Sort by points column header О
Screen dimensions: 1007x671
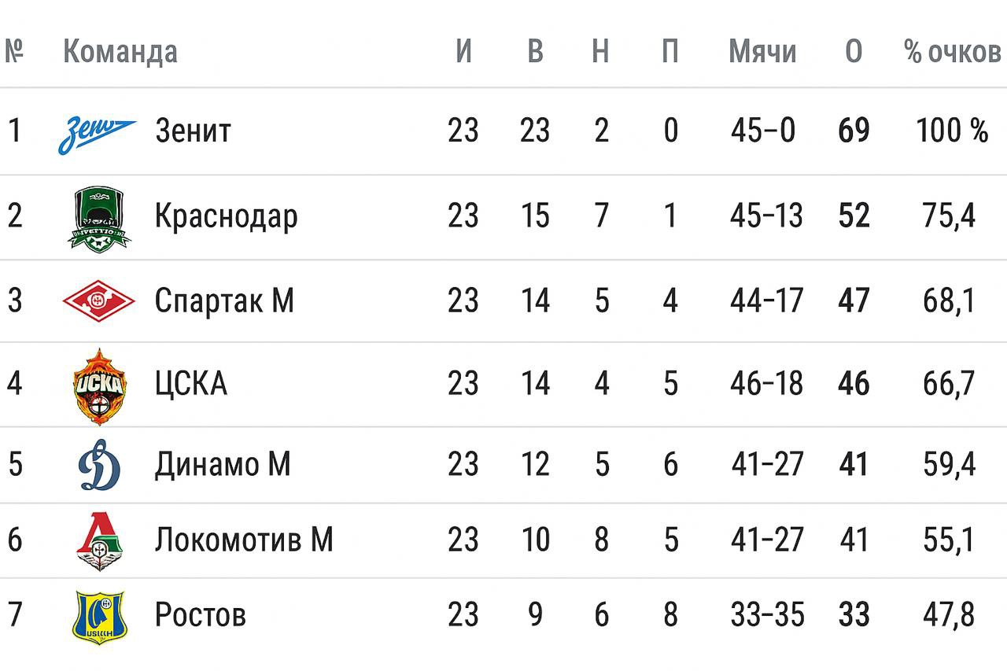(x=854, y=52)
